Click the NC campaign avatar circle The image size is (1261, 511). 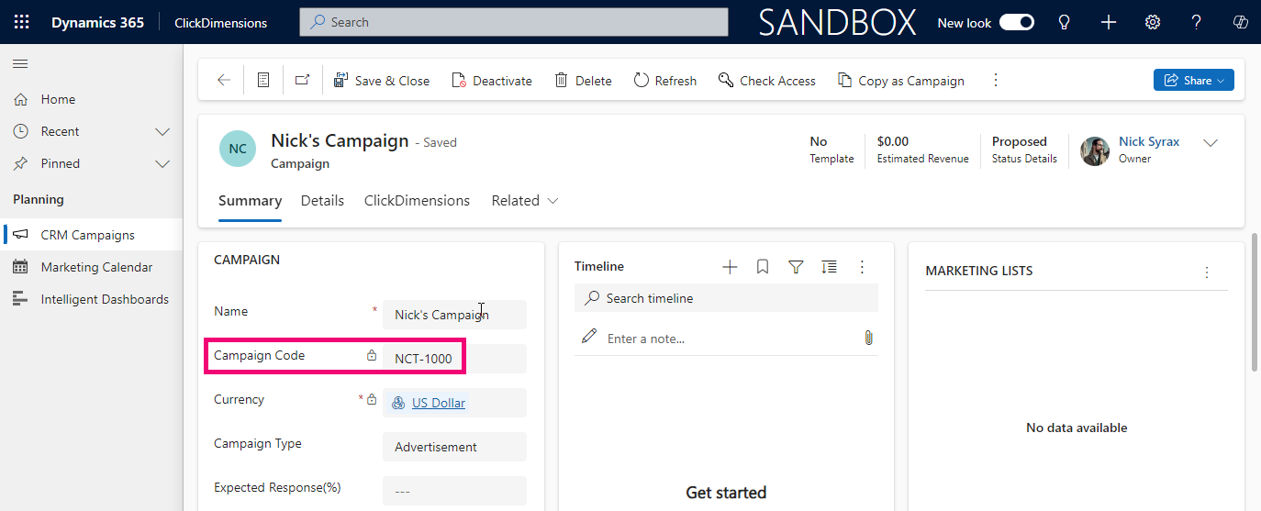(x=238, y=149)
